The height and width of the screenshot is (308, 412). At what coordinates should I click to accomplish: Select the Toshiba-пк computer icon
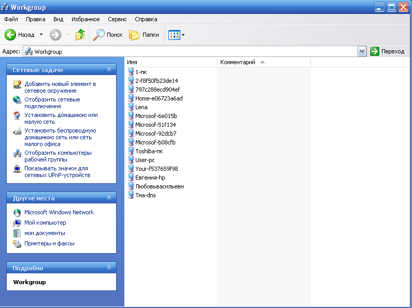(x=131, y=151)
